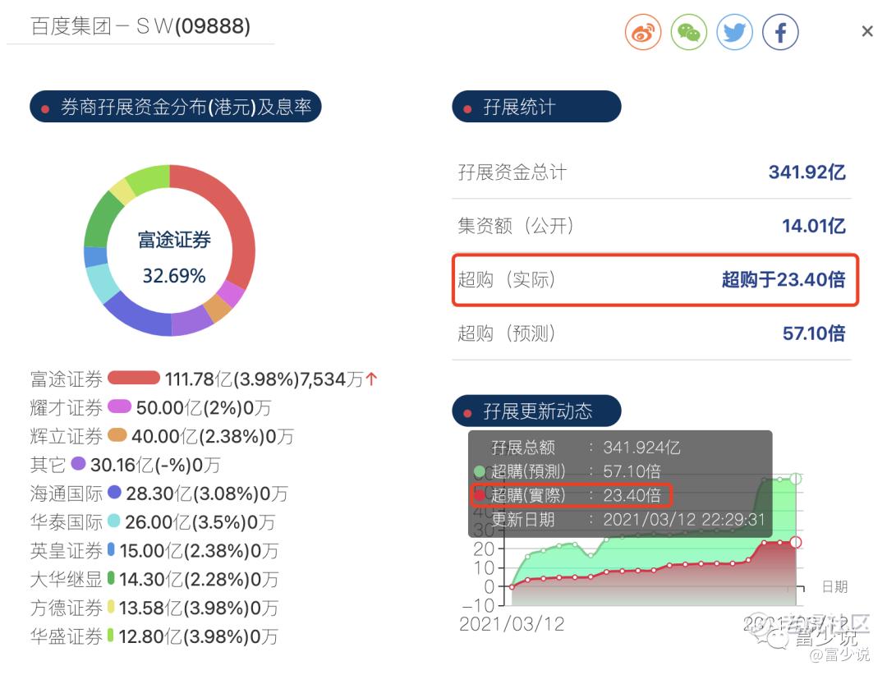Click the 12.80亿(3.98%)0万 value

point(199,636)
